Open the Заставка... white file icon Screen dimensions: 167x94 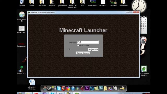point(103,3)
